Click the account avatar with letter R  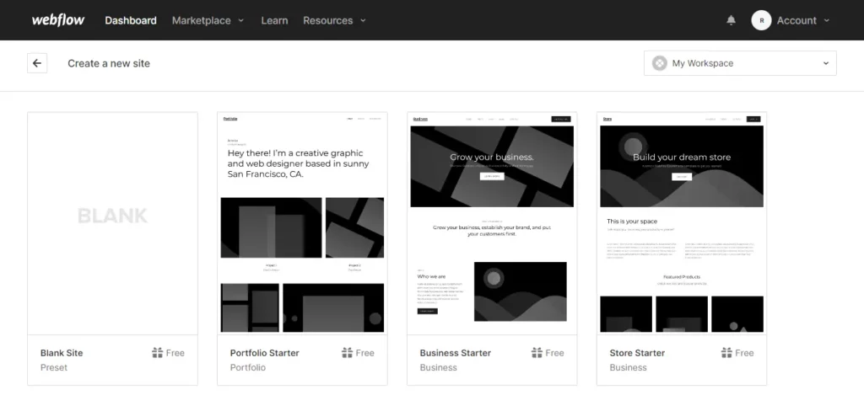pos(761,20)
